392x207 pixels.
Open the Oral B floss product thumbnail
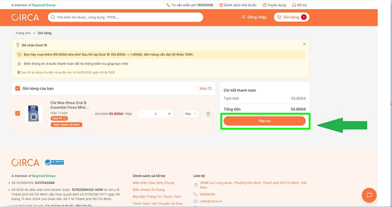coord(33,113)
